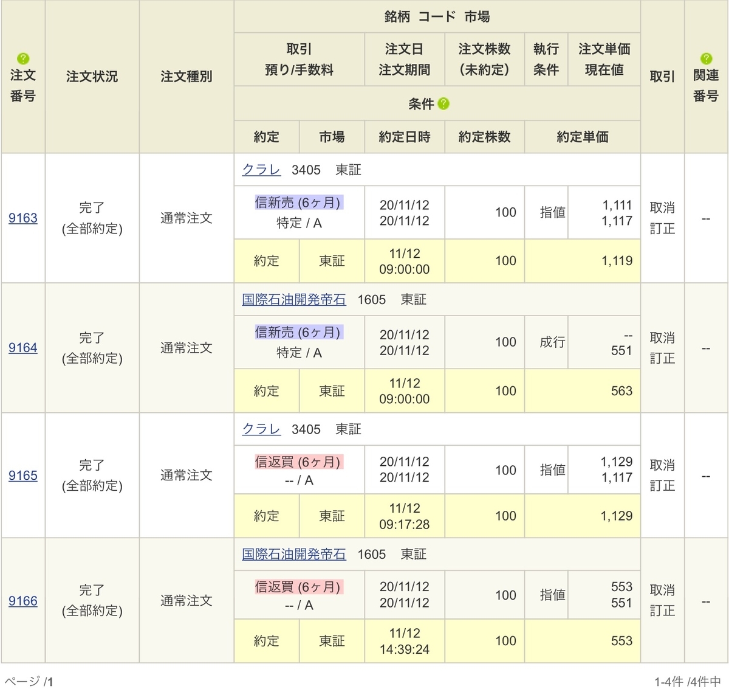Click the 約定日時 column header
Image resolution: width=729 pixels, height=689 pixels.
coord(405,137)
